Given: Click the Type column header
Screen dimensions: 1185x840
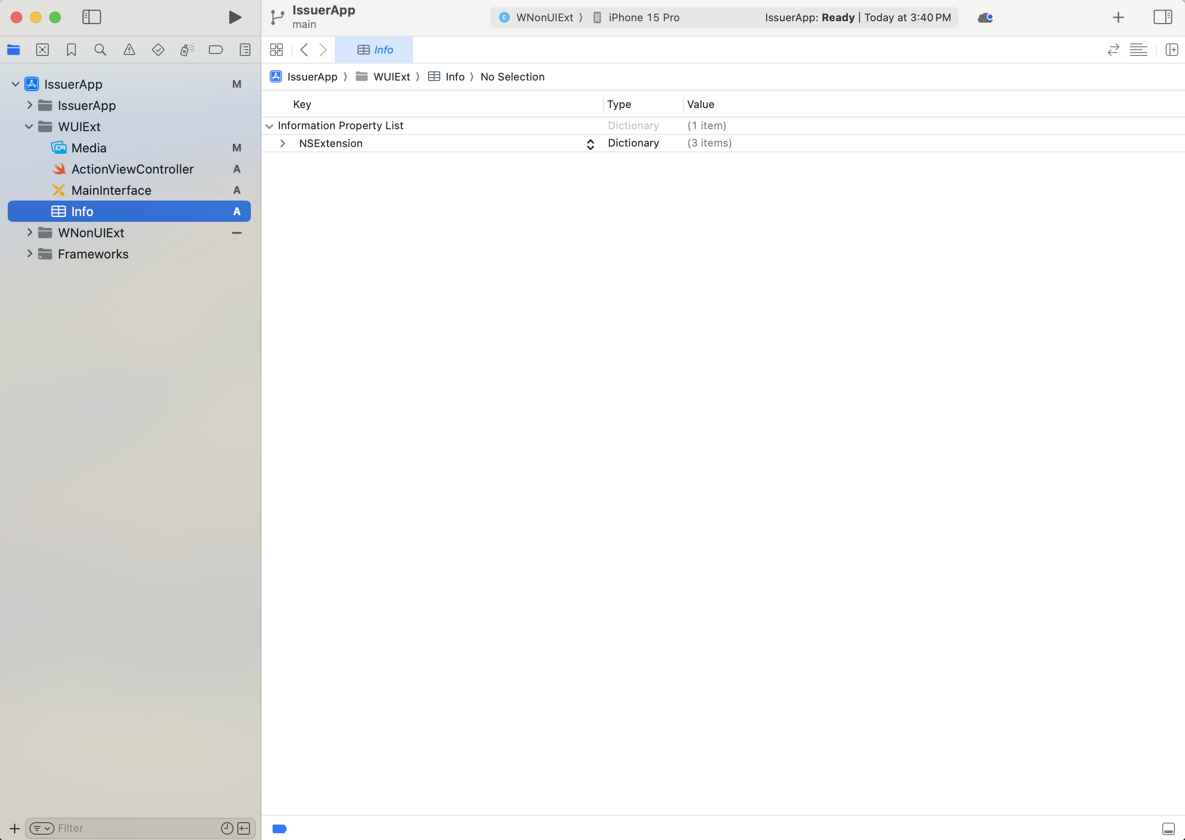Looking at the screenshot, I should click(619, 104).
